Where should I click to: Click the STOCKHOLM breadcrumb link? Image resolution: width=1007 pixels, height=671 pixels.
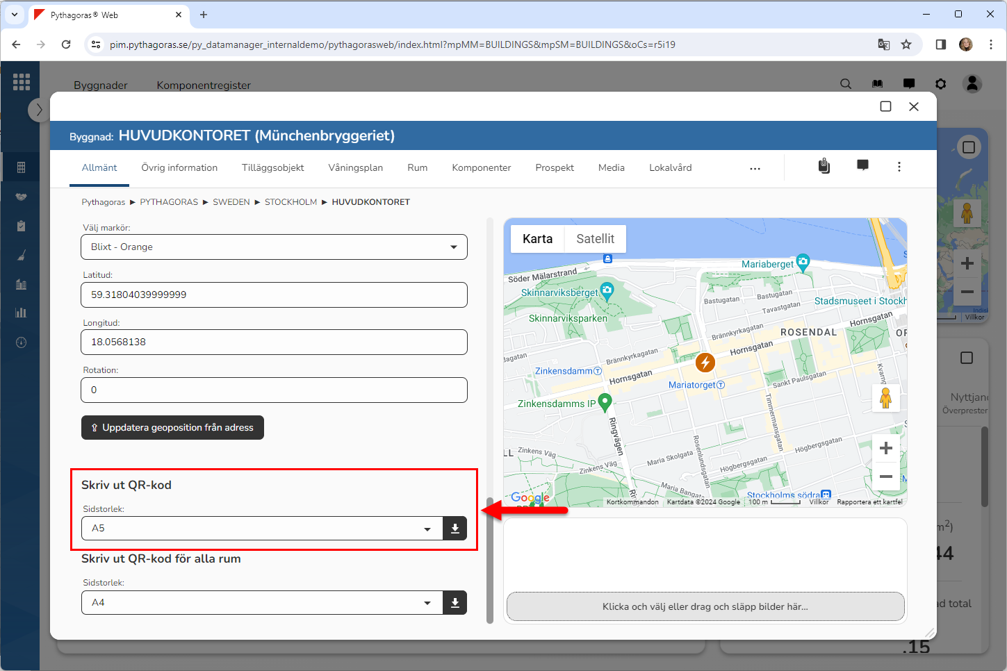click(290, 202)
